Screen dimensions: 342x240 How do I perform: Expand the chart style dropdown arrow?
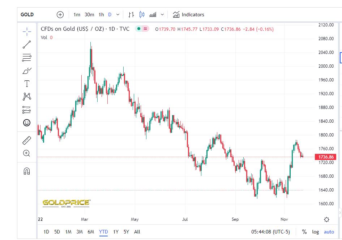coord(162,14)
